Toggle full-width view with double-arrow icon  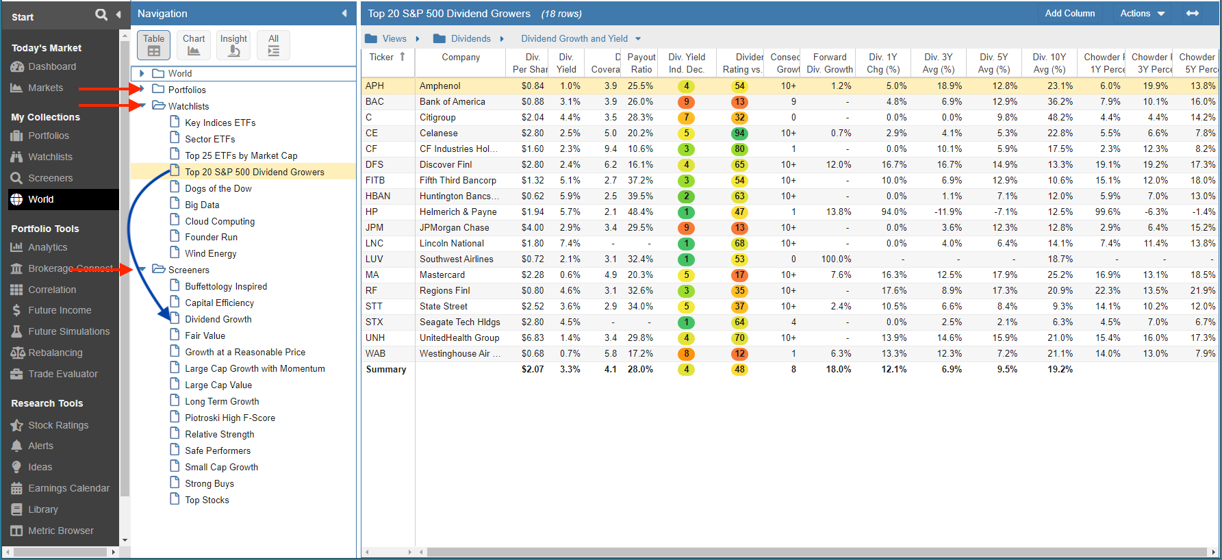point(1193,14)
